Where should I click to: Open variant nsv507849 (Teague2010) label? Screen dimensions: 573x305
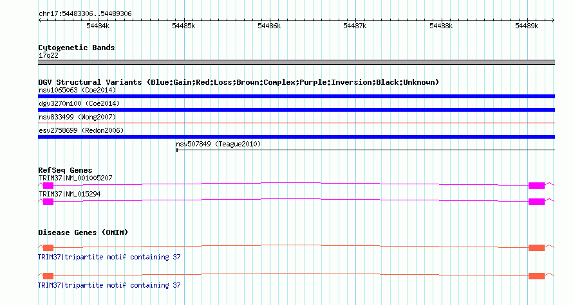click(x=218, y=144)
